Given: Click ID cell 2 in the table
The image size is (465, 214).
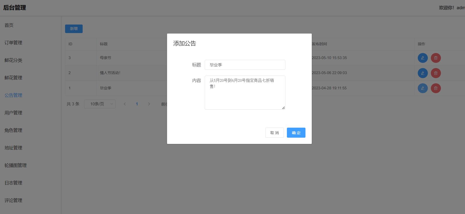Looking at the screenshot, I should (70, 73).
